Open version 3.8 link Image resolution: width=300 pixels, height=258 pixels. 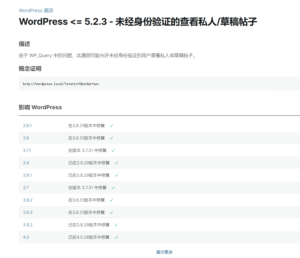click(x=26, y=138)
